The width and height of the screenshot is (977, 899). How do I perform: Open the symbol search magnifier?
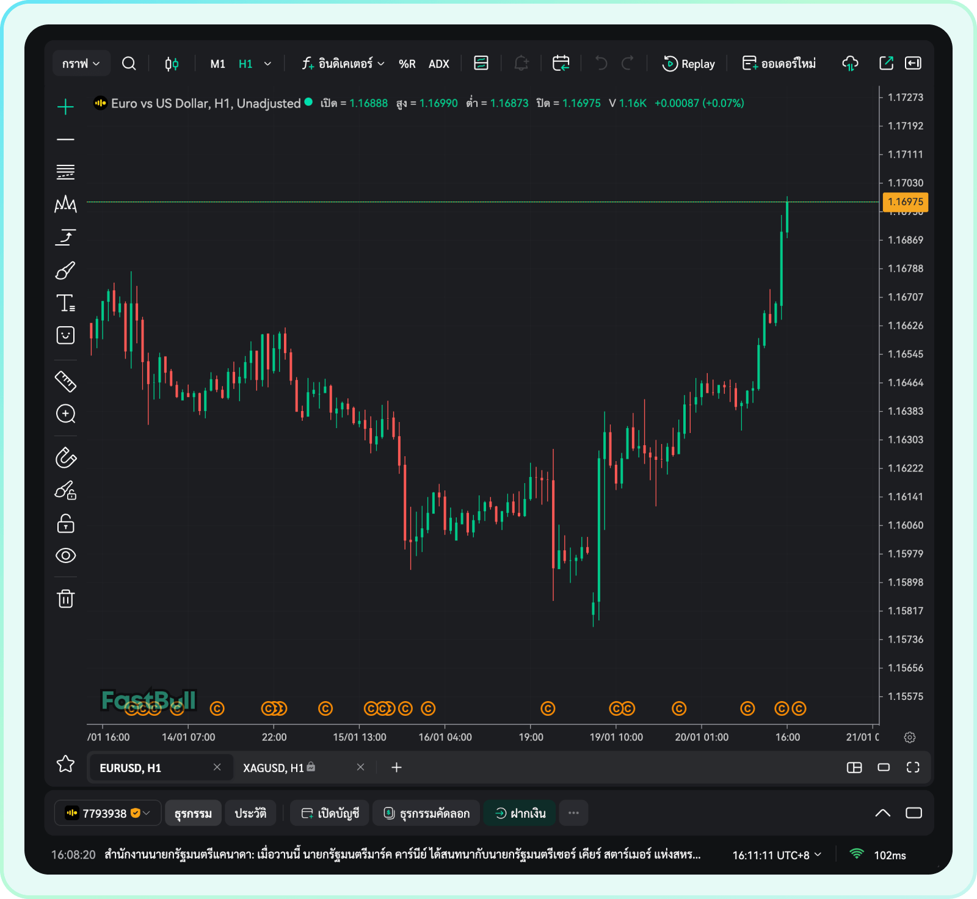coord(129,64)
